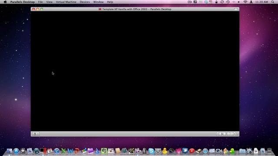Image resolution: width=278 pixels, height=156 pixels.
Task: Launch Excel from the Dock
Action: pos(63,151)
